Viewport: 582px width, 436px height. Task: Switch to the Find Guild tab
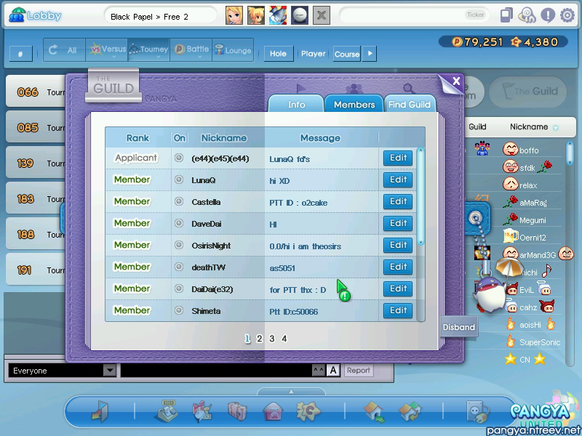(x=410, y=104)
